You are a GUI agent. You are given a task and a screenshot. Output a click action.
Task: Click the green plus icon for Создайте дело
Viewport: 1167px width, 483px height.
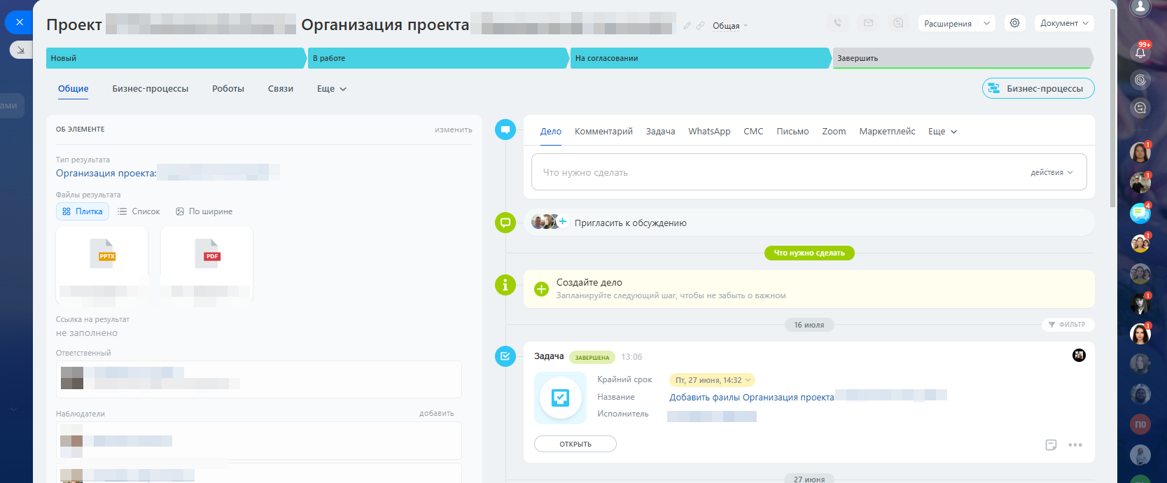pos(541,289)
